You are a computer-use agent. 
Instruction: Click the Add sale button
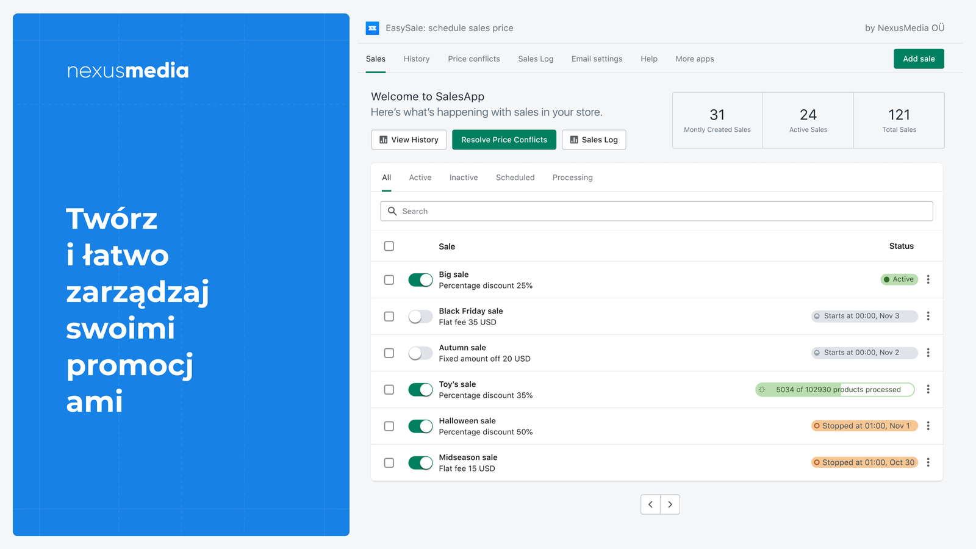(919, 59)
